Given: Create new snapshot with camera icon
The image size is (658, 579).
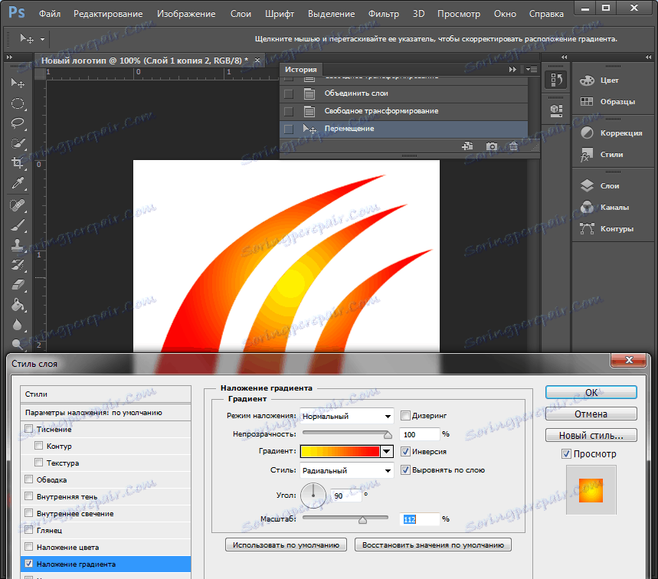Looking at the screenshot, I should point(492,146).
